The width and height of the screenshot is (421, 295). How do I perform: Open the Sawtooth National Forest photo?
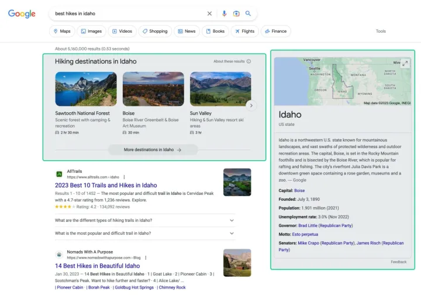86,89
